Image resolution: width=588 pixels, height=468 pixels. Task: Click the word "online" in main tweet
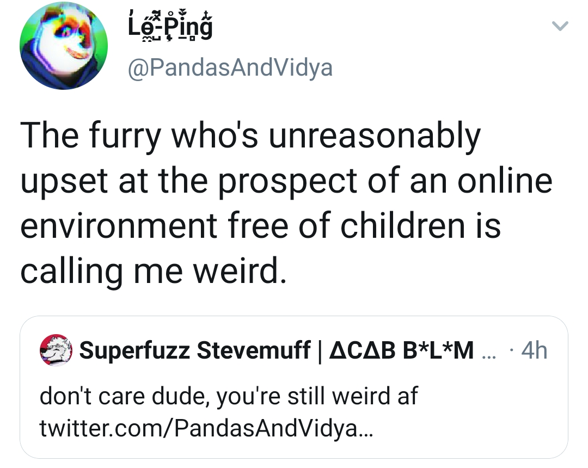coord(504,180)
